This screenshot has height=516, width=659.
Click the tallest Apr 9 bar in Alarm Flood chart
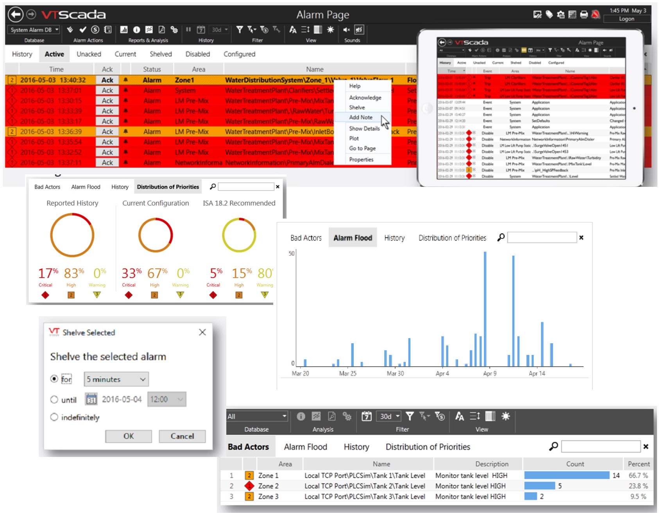coord(485,309)
